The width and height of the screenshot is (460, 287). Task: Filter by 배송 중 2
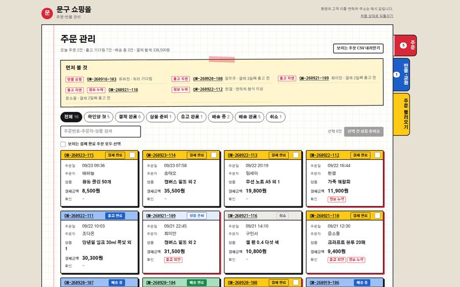[221, 116]
